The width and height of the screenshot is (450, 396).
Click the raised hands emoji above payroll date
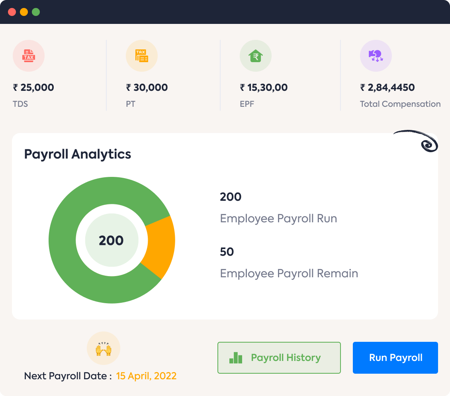coord(104,348)
